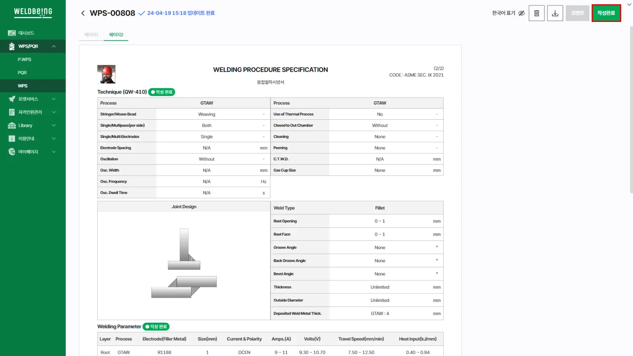Click the 마이페이지 sidebar icon
633x356 pixels.
click(x=12, y=152)
